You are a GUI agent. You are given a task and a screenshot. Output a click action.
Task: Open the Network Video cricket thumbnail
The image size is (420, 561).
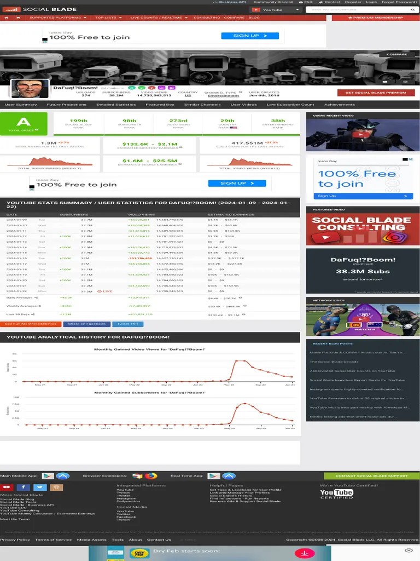point(363,319)
